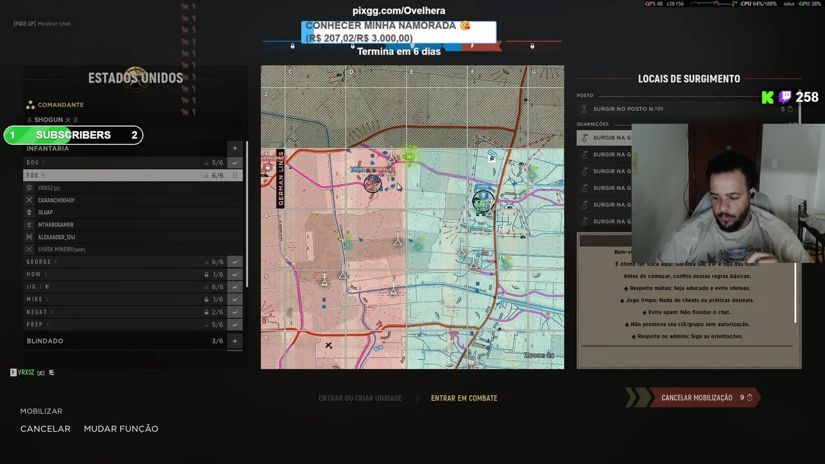Screen dimensions: 825x464
Task: Join the JIG unit via checkmark
Action: pos(235,287)
